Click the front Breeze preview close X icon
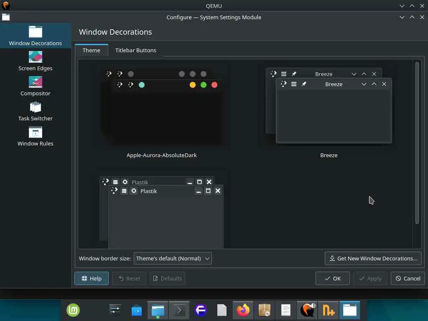The image size is (428, 321). tap(384, 84)
